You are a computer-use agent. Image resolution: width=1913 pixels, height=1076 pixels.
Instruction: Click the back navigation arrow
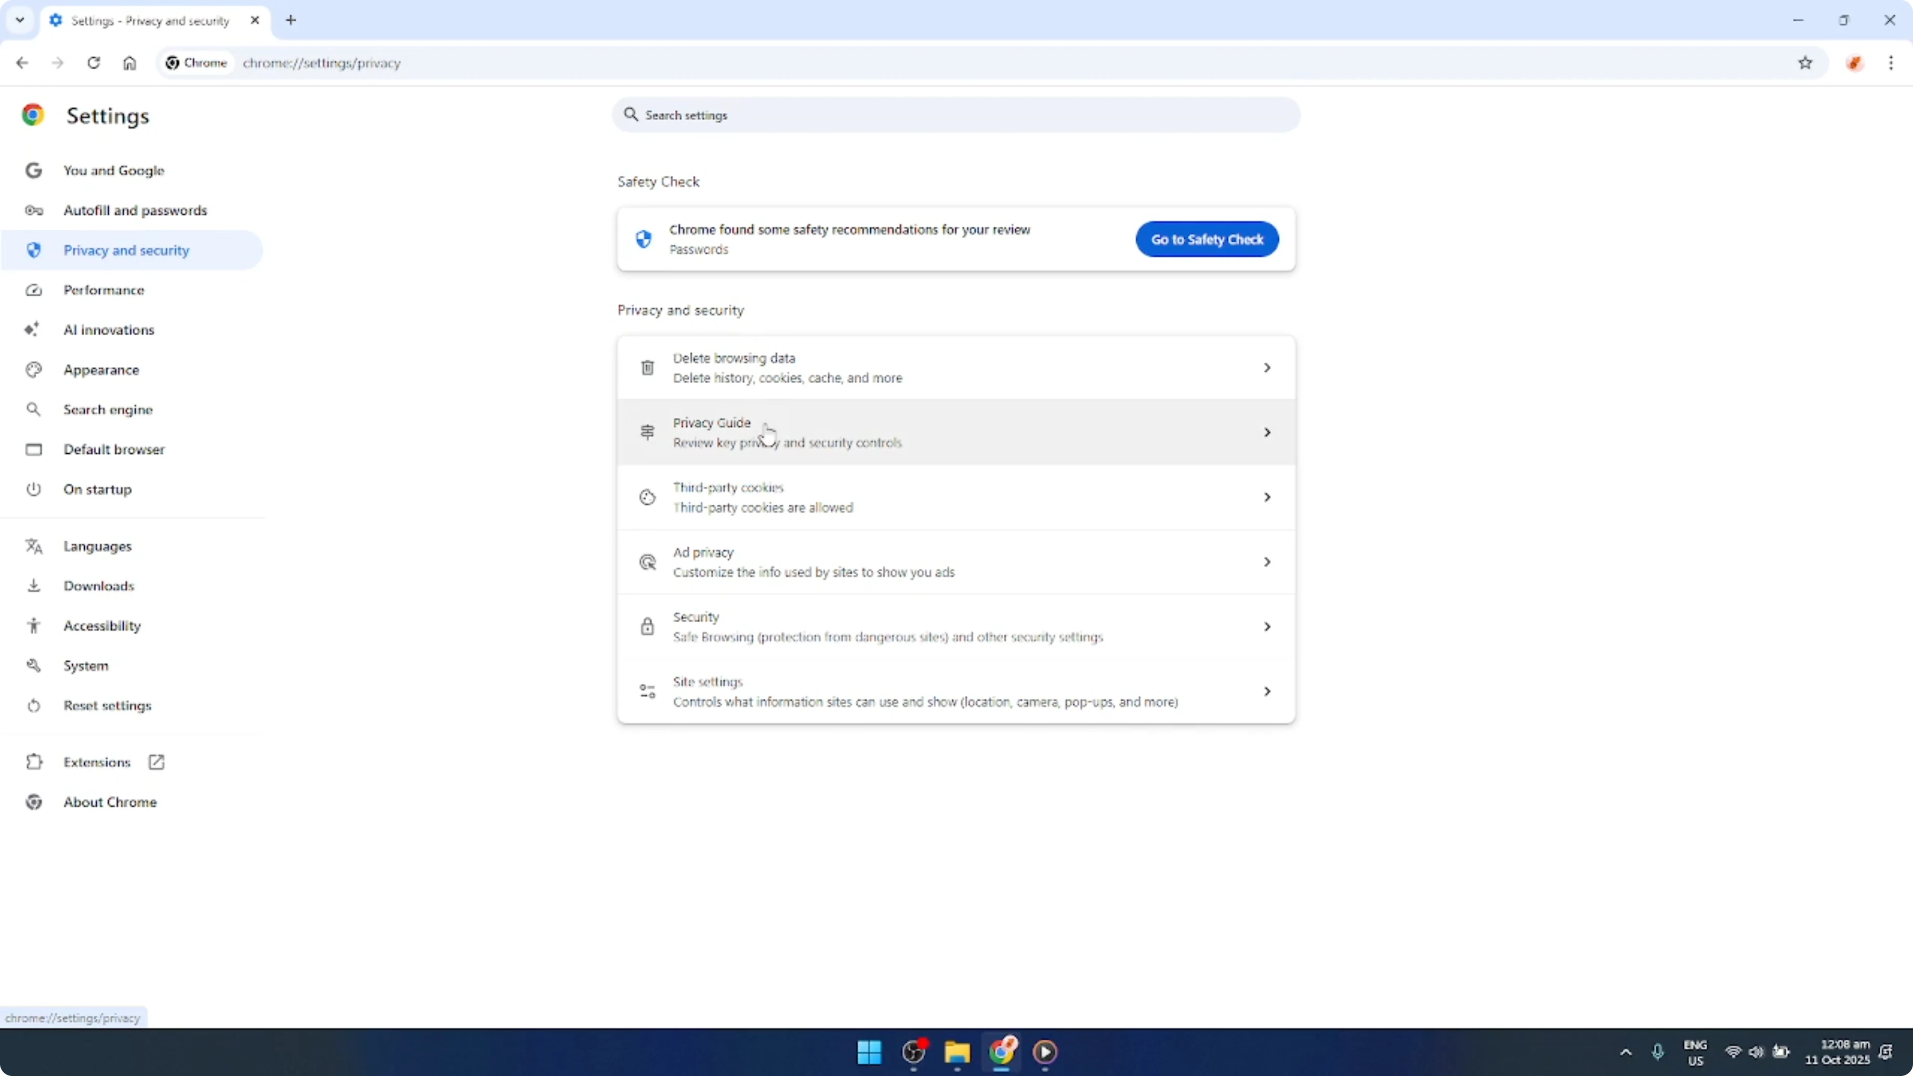[21, 63]
